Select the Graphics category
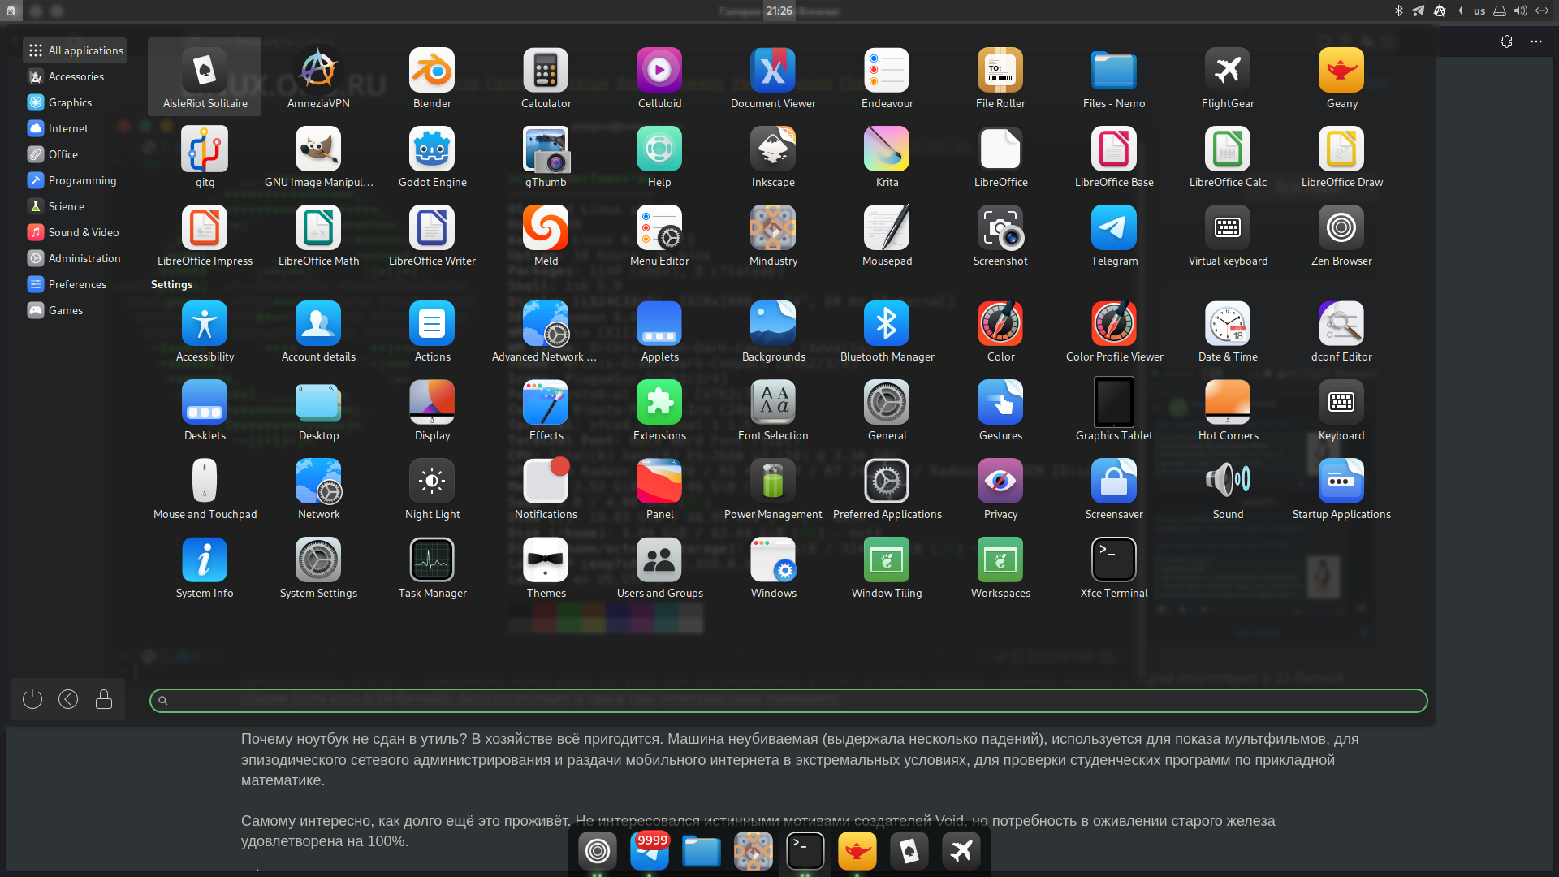1559x877 pixels. (70, 102)
